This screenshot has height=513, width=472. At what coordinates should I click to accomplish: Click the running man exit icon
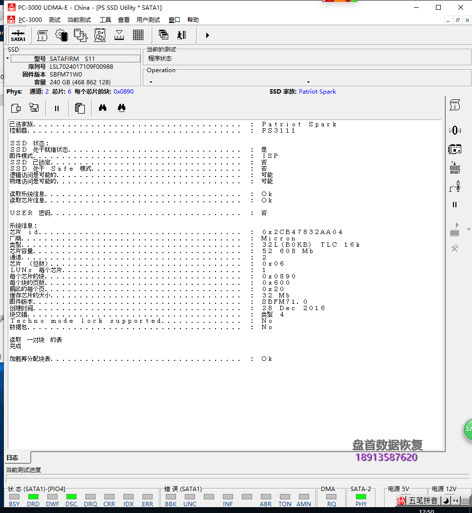(182, 35)
